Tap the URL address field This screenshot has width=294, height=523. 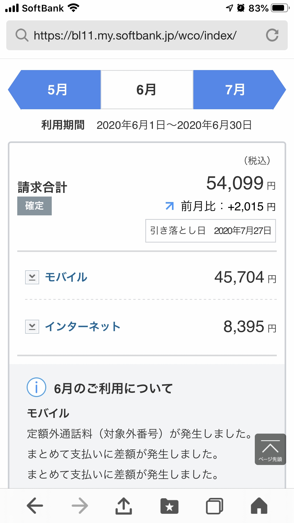point(135,35)
